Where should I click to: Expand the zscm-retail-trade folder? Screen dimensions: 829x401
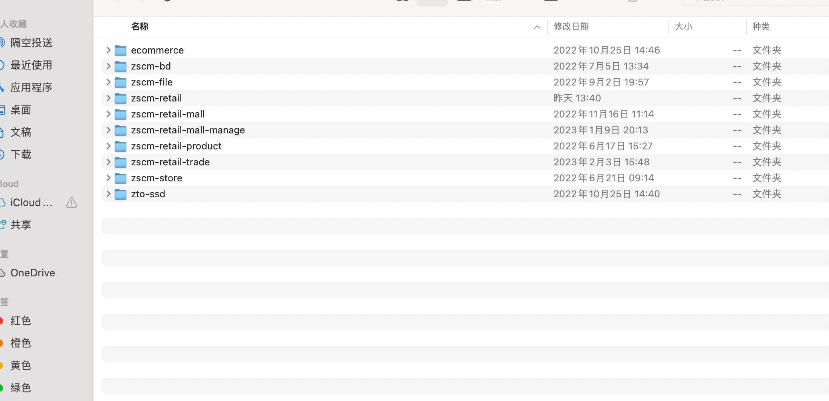click(108, 162)
